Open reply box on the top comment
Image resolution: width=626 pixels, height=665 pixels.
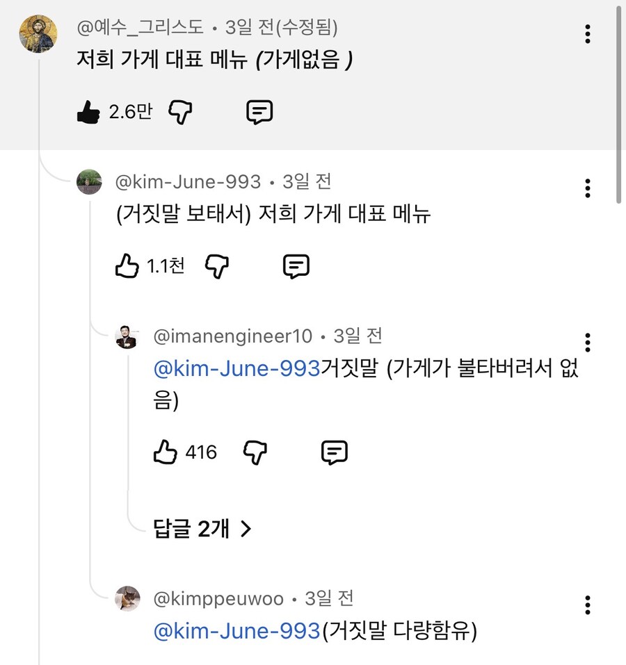[259, 112]
